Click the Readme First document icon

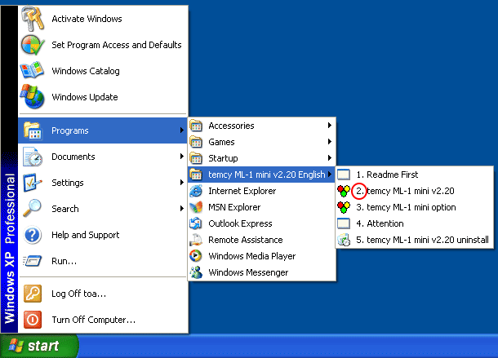pyautogui.click(x=344, y=175)
